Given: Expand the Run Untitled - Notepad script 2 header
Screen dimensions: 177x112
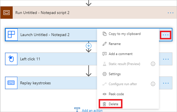Looking at the screenshot, I should 88,13.
